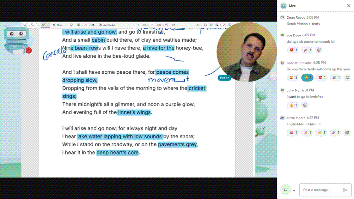Zoom in with the plus icon
354x199 pixels.
point(138,25)
